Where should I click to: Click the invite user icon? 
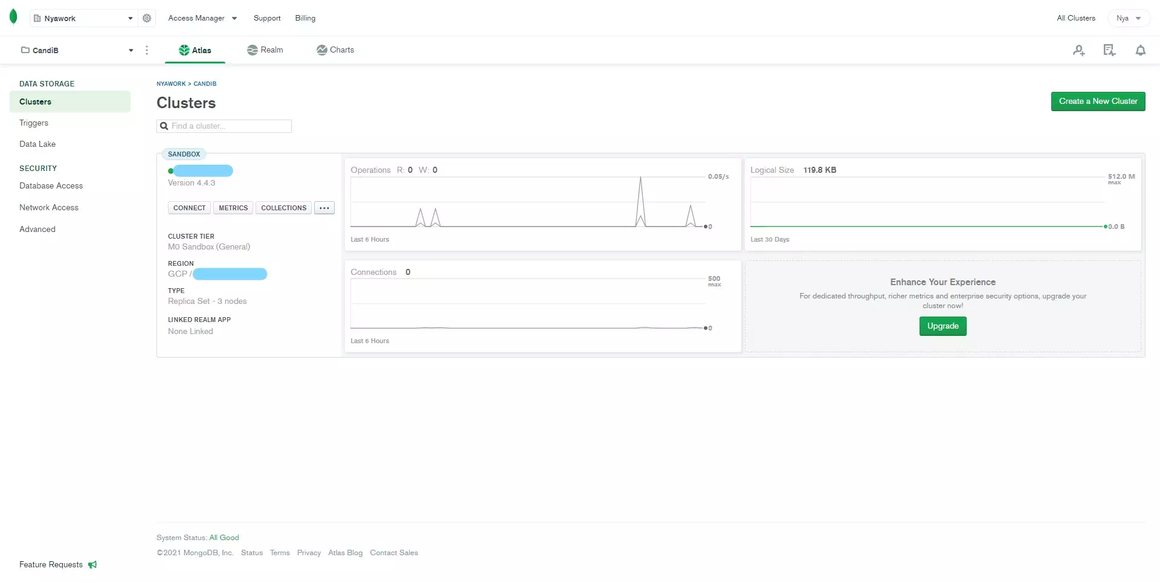click(x=1079, y=50)
